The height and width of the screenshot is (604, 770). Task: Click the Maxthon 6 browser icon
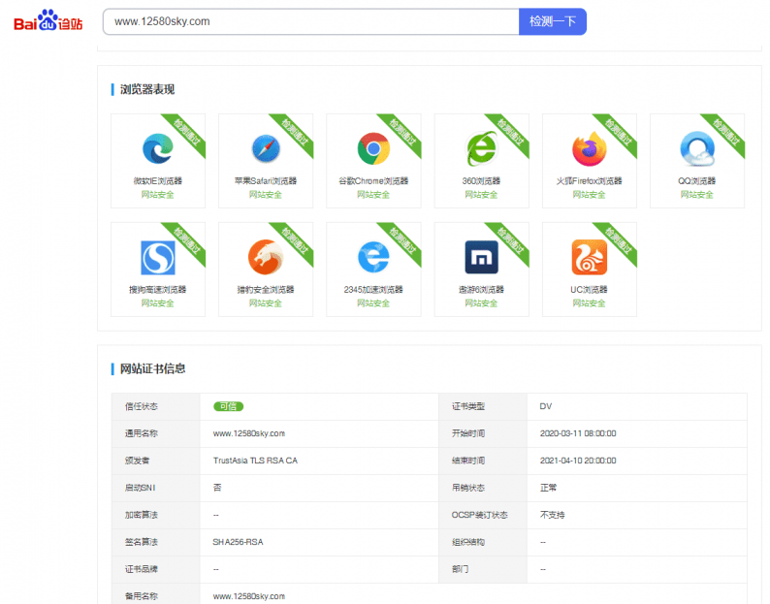[481, 257]
